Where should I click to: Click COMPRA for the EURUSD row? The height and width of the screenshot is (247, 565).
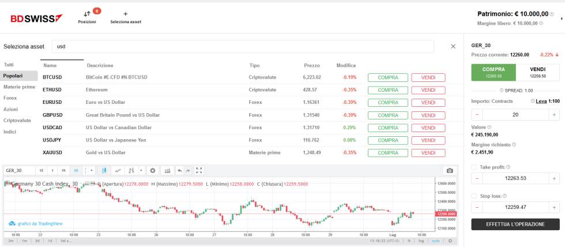click(x=387, y=102)
